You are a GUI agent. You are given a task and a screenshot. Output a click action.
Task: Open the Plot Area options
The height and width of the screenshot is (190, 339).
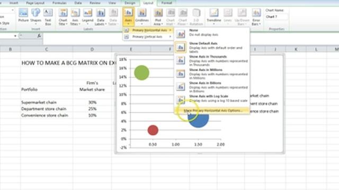click(158, 17)
